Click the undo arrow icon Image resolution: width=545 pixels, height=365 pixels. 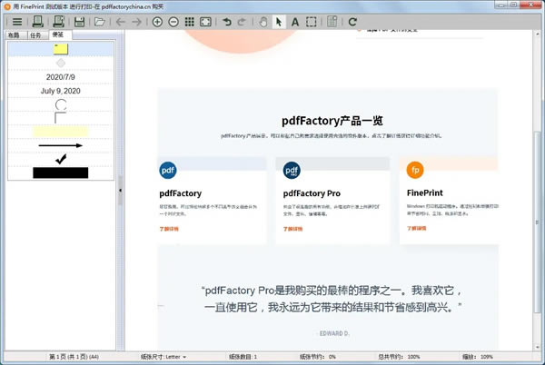point(227,21)
